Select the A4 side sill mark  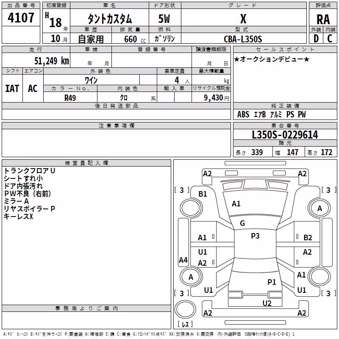[183, 260]
